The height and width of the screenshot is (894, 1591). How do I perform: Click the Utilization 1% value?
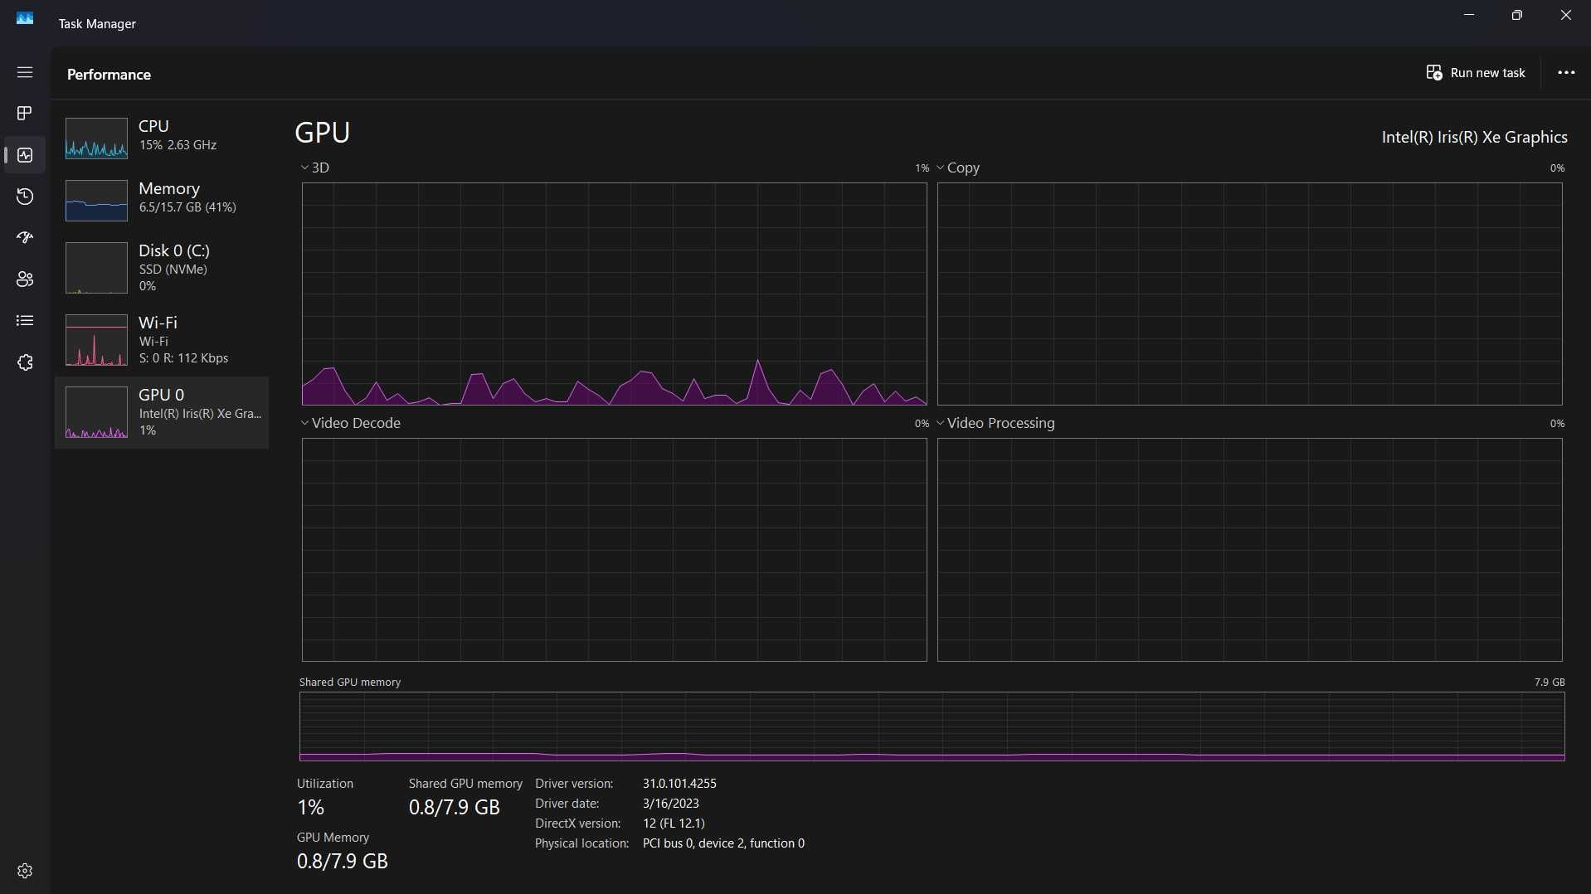tap(311, 807)
